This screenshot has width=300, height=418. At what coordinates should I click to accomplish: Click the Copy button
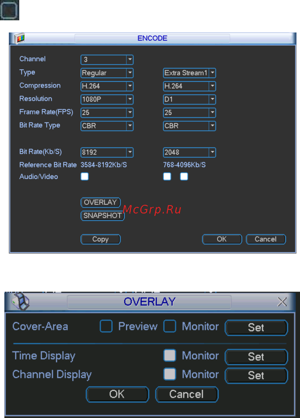tap(100, 239)
